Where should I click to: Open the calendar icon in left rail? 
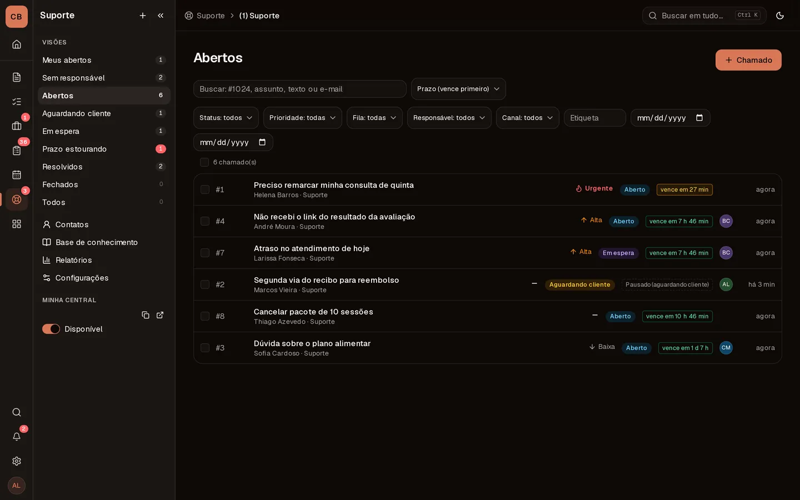[x=17, y=175]
